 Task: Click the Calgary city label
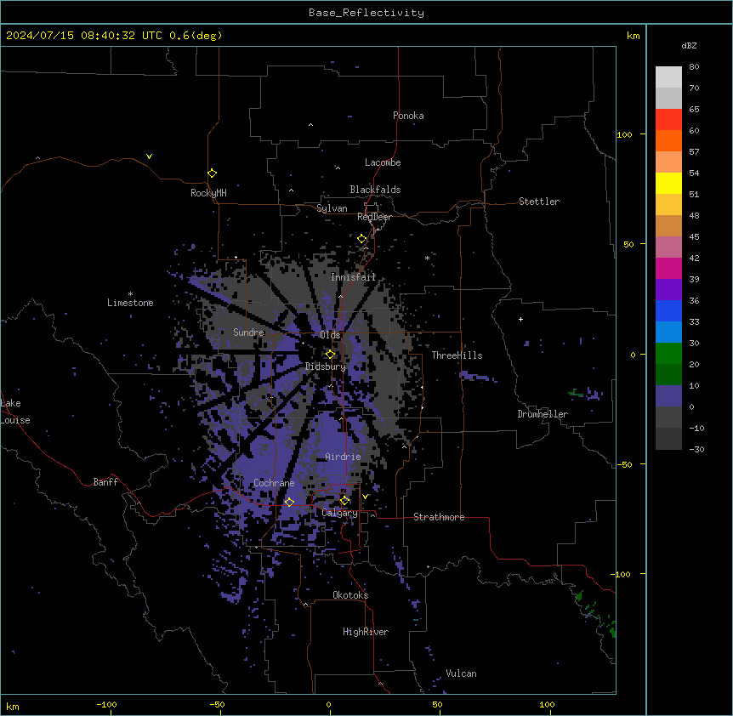click(339, 513)
